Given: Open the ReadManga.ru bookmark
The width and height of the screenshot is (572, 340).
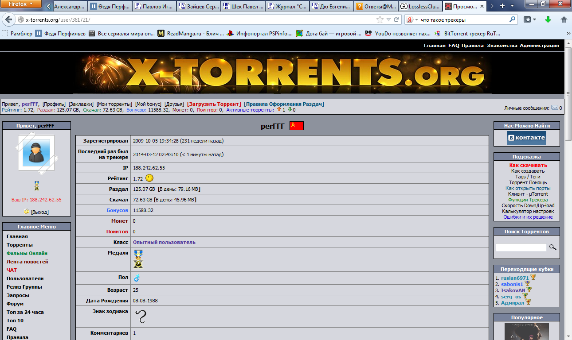Looking at the screenshot, I should coord(191,33).
